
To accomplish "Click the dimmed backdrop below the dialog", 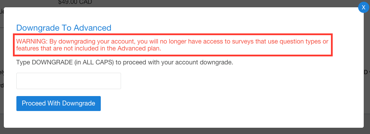I will (x=185, y=131).
